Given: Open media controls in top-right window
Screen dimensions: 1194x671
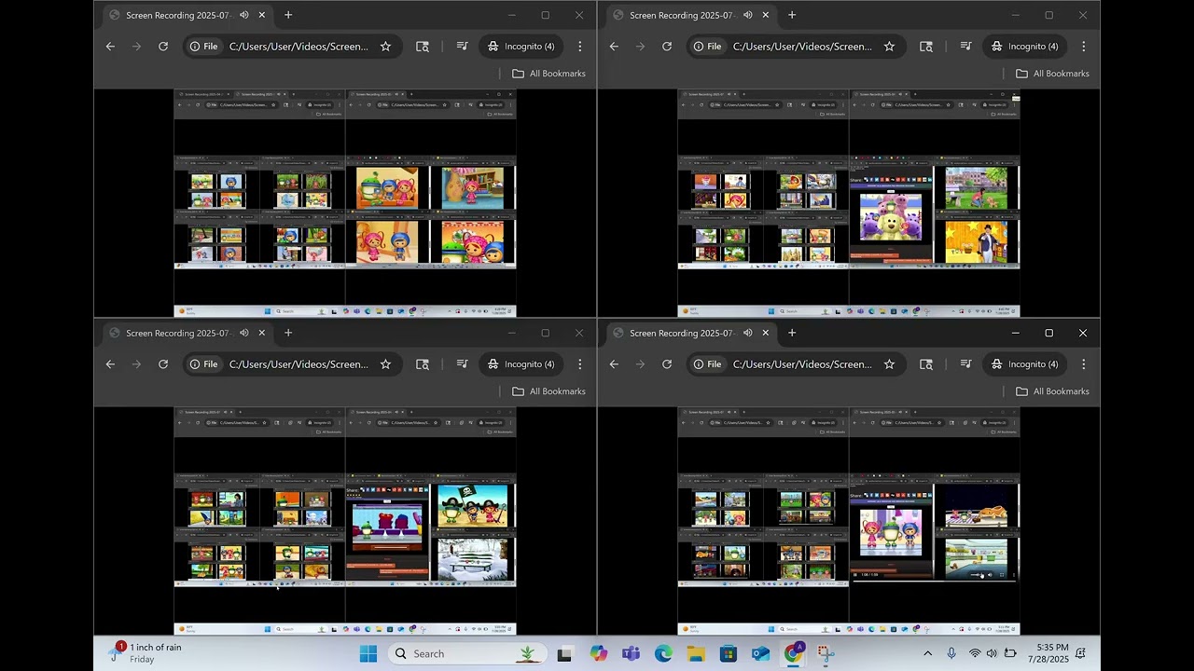Looking at the screenshot, I should point(965,47).
